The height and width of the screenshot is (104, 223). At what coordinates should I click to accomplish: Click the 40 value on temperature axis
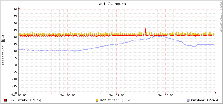(15, 9)
